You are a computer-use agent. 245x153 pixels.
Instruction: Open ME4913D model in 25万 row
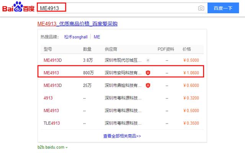click(53, 85)
